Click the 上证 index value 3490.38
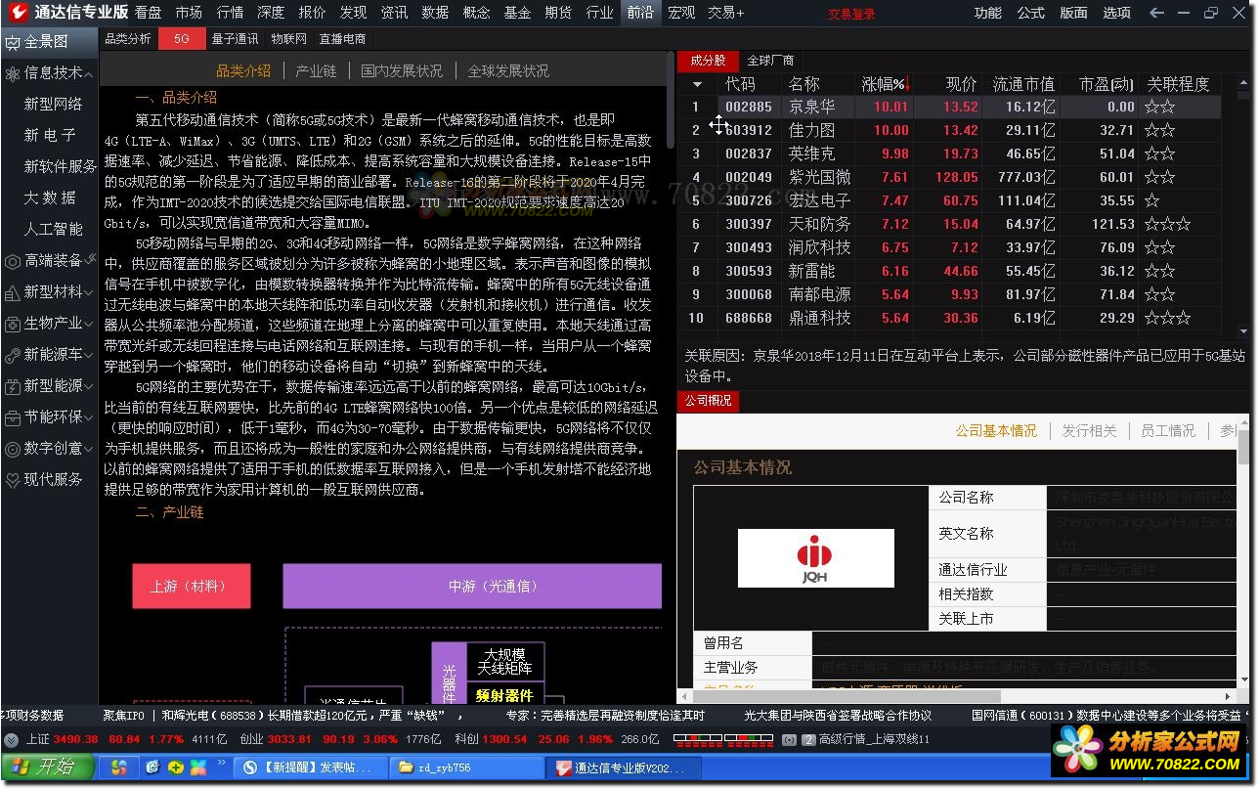 (75, 740)
